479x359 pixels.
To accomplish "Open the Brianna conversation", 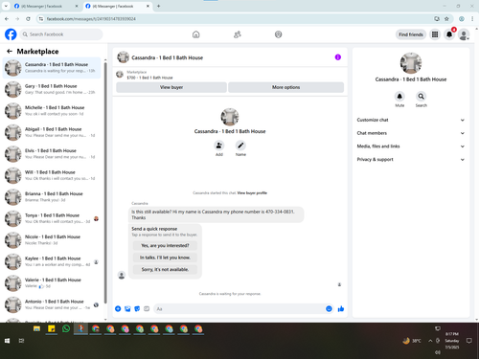I will [x=52, y=197].
